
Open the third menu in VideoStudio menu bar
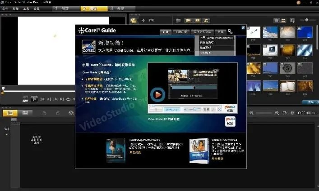(x=26, y=9)
